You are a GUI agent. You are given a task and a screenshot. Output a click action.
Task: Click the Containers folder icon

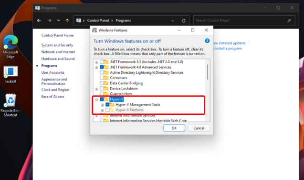click(106, 78)
